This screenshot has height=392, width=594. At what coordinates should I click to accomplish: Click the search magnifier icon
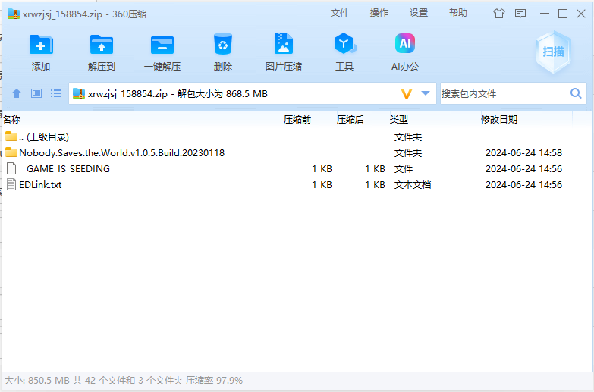coord(576,93)
